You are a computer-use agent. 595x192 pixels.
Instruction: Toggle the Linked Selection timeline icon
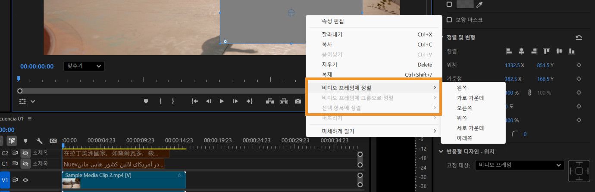[12, 140]
